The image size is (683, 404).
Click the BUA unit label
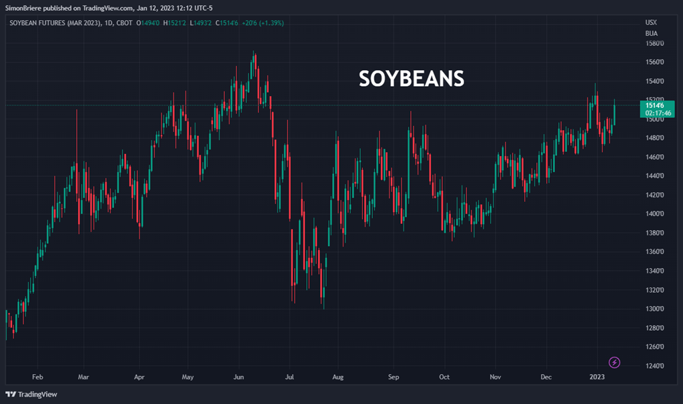click(651, 33)
